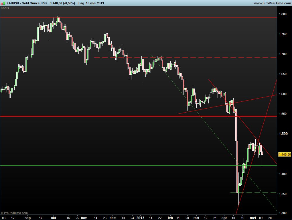Click the mei label on the date axis
This screenshot has height=220, width=292.
click(x=252, y=217)
